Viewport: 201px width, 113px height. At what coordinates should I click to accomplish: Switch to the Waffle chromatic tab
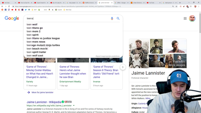pyautogui.click(x=89, y=3)
